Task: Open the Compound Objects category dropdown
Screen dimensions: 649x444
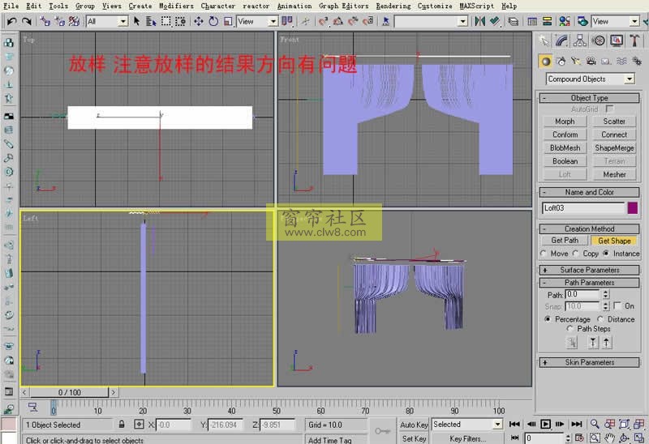Action: (630, 79)
